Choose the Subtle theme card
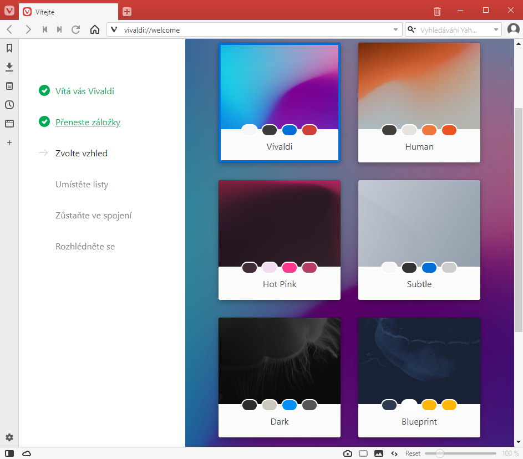 (419, 239)
